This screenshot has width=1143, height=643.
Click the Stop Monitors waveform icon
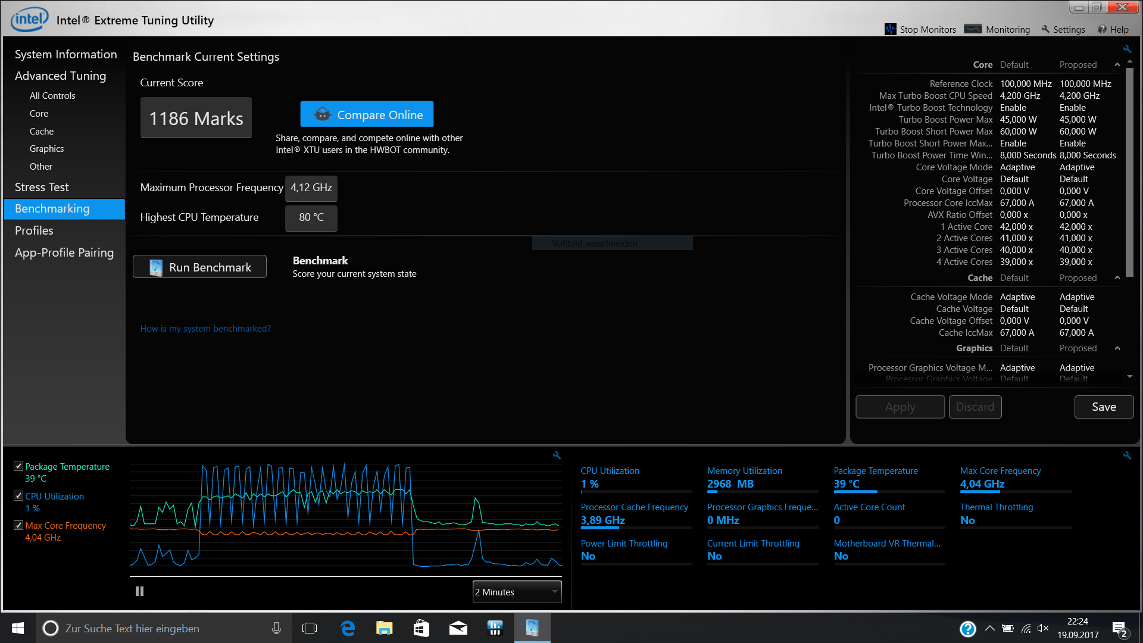(890, 29)
